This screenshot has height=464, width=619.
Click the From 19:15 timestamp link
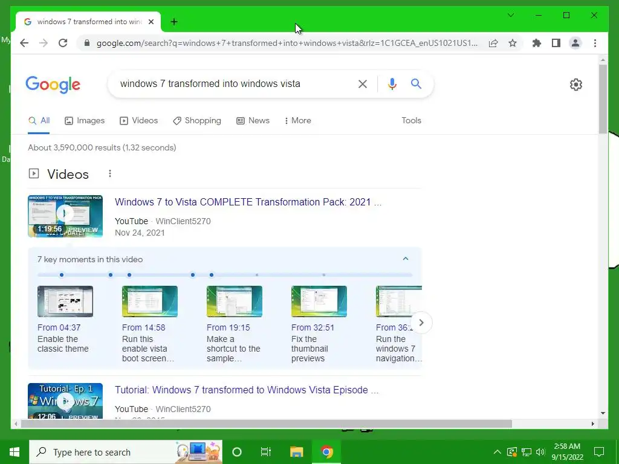click(x=228, y=327)
